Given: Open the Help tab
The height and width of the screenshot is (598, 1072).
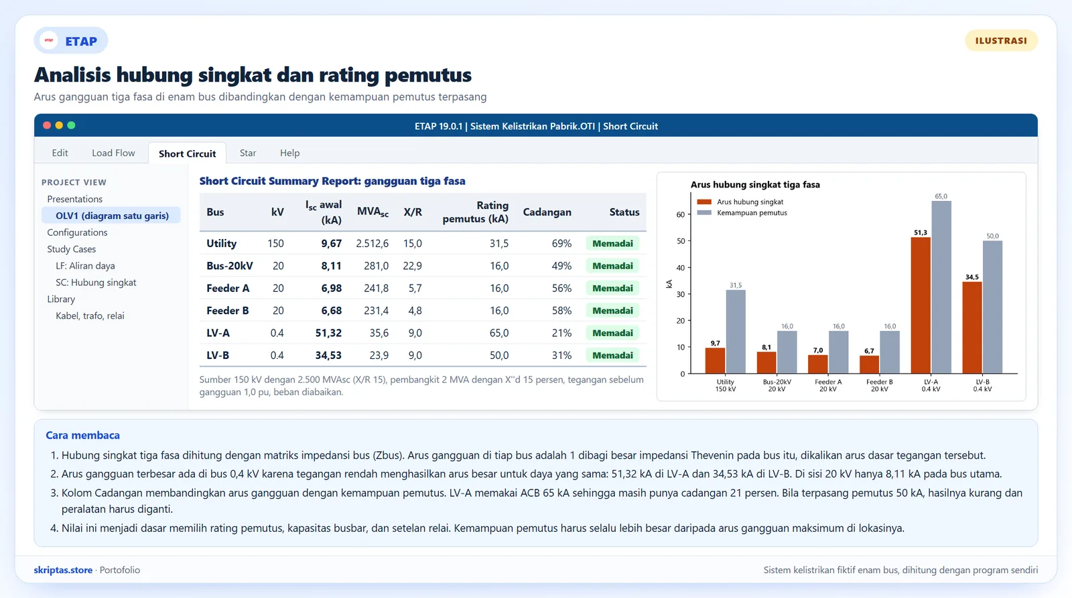Looking at the screenshot, I should point(289,153).
